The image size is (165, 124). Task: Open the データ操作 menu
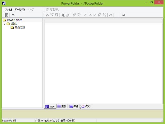[20, 10]
